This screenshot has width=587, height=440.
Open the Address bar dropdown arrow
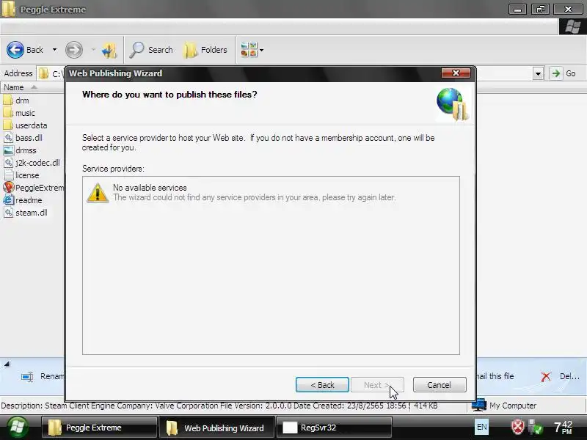pyautogui.click(x=538, y=73)
